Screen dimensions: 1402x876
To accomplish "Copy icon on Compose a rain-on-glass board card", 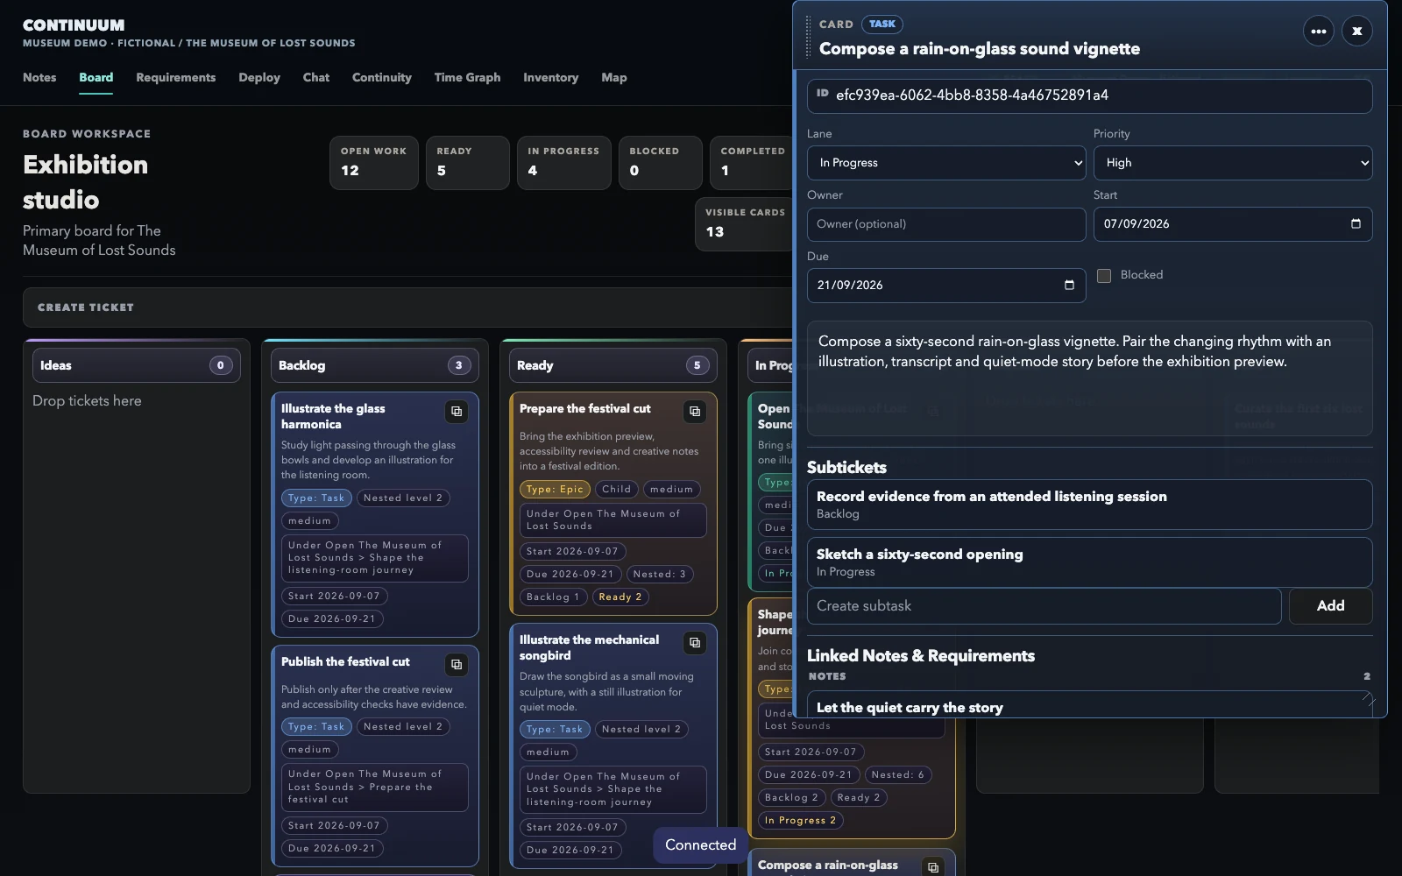I will [x=933, y=866].
